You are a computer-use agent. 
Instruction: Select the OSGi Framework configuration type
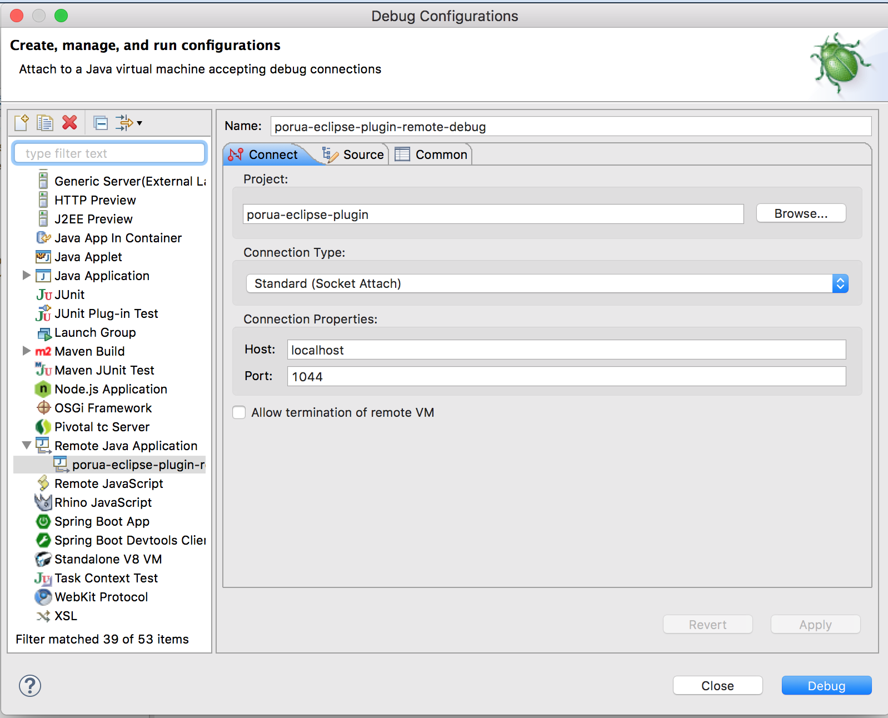(102, 408)
